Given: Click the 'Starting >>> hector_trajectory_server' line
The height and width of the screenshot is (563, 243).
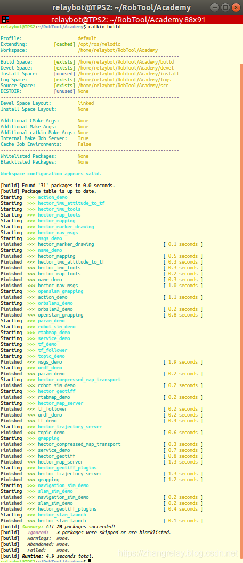Looking at the screenshot, I should tap(51, 427).
